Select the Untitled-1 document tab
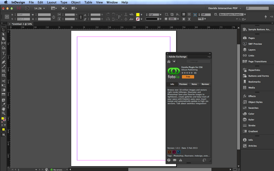 tap(22, 24)
